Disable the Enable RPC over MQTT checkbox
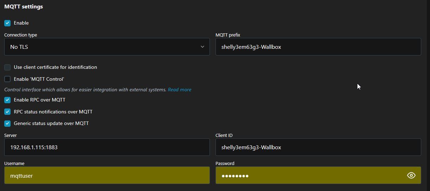Image resolution: width=430 pixels, height=191 pixels. pos(7,100)
